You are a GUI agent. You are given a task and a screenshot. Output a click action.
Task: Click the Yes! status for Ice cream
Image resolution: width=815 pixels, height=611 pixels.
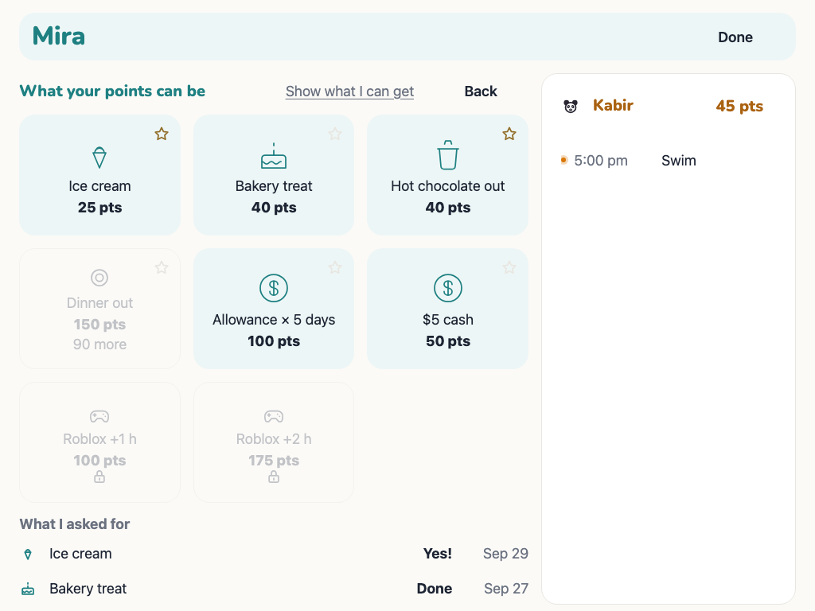(438, 554)
